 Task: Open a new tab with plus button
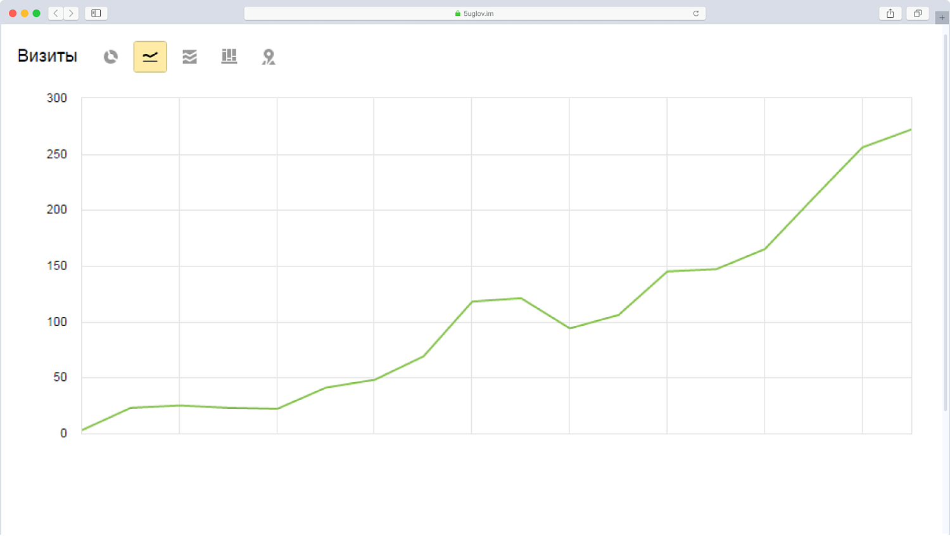(x=942, y=18)
